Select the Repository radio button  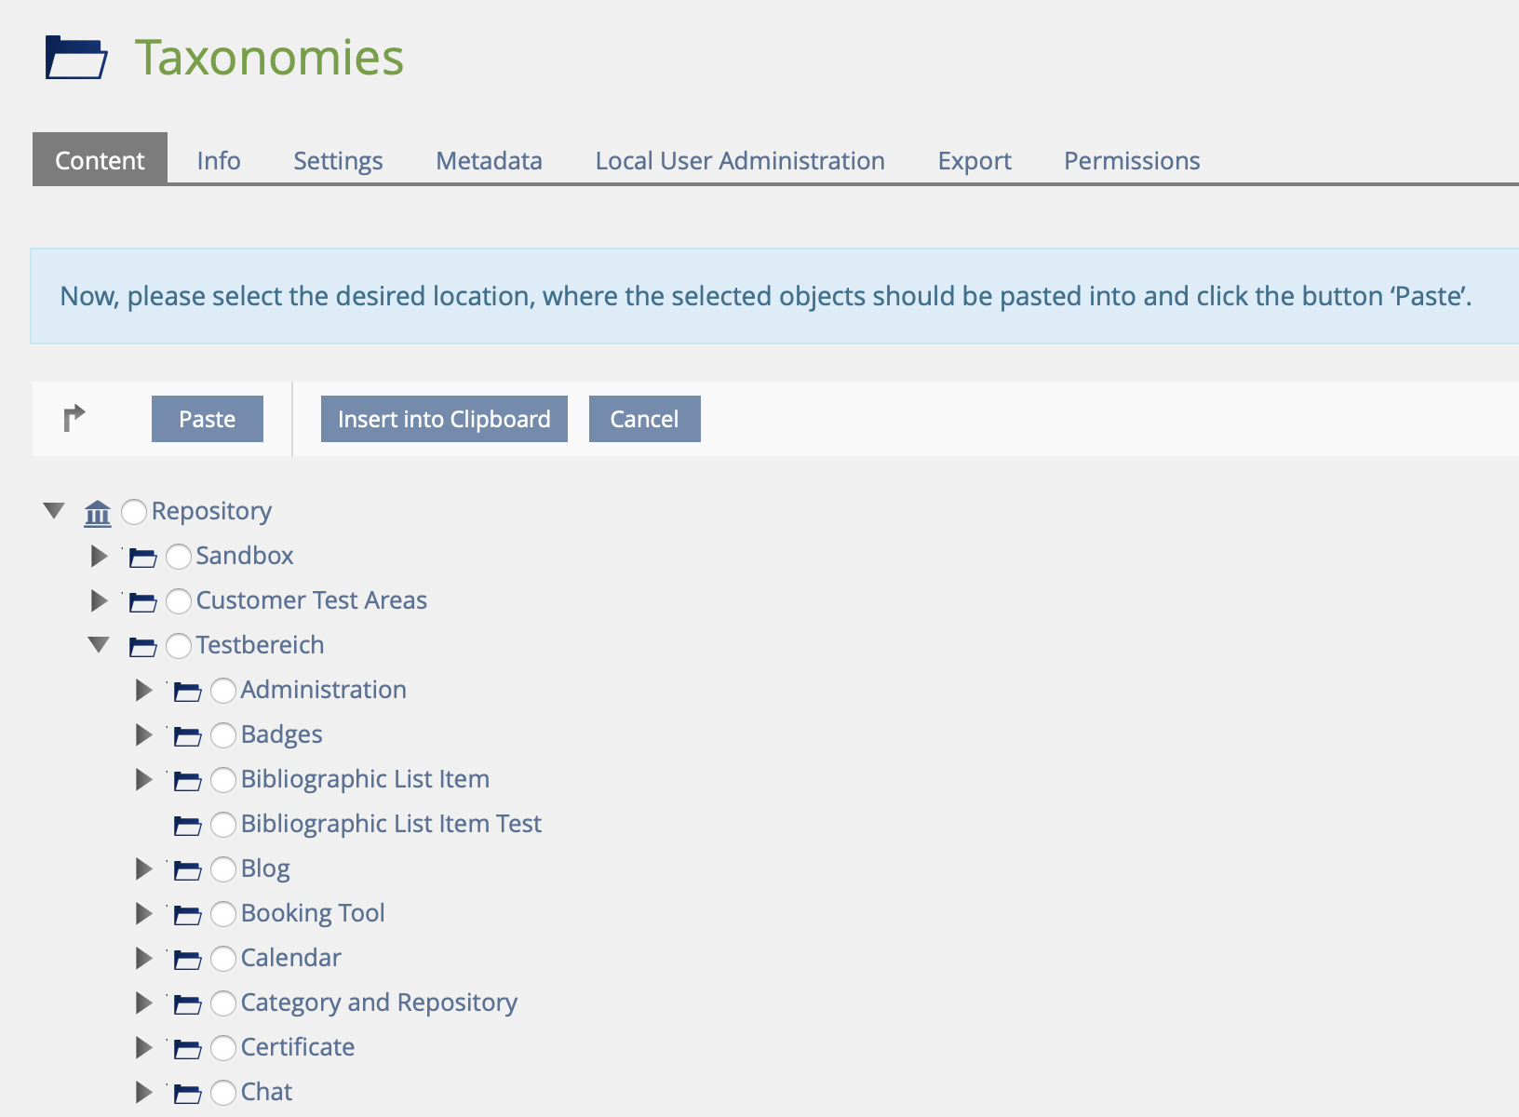pyautogui.click(x=134, y=511)
